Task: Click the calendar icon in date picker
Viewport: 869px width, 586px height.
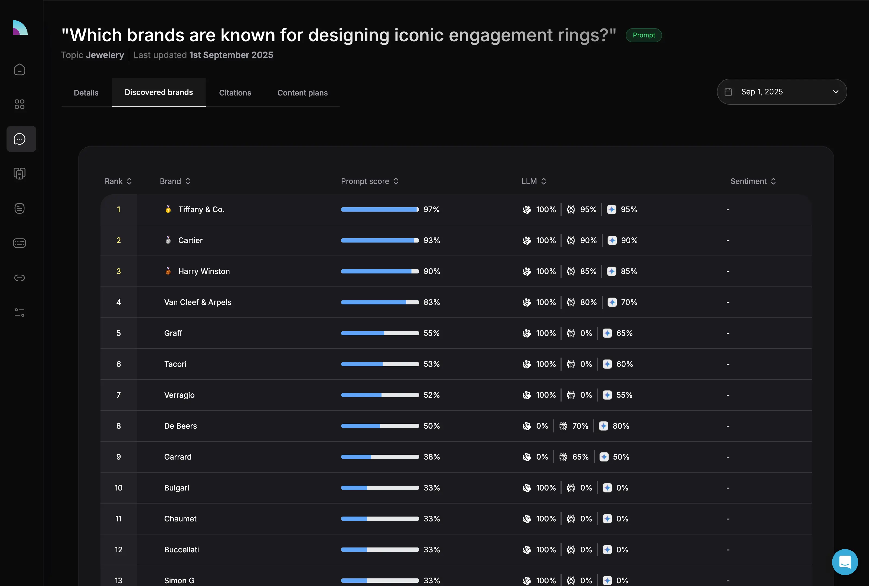Action: pos(728,91)
